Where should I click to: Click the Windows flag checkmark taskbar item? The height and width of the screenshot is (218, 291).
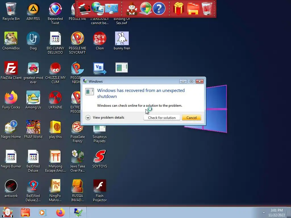(78, 213)
